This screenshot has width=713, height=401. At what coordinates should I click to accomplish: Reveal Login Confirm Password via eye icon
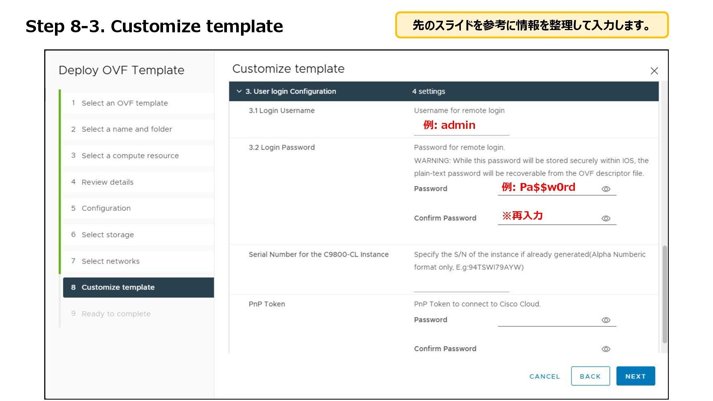tap(606, 218)
